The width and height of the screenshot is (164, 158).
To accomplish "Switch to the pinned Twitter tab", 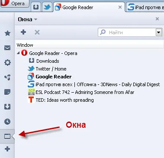I will 47,7.
